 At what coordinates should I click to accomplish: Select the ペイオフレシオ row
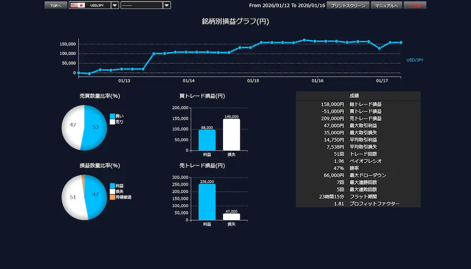click(358, 161)
